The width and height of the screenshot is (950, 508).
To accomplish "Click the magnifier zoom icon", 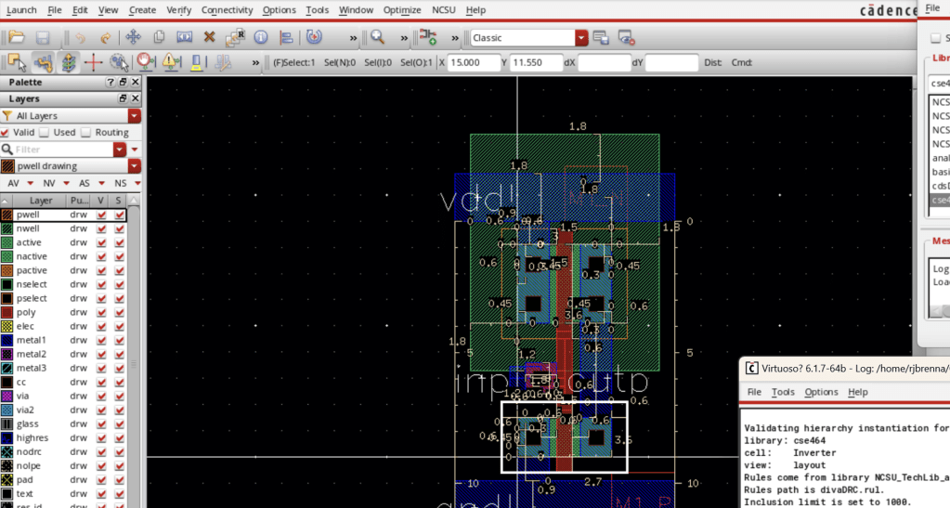I will 377,38.
